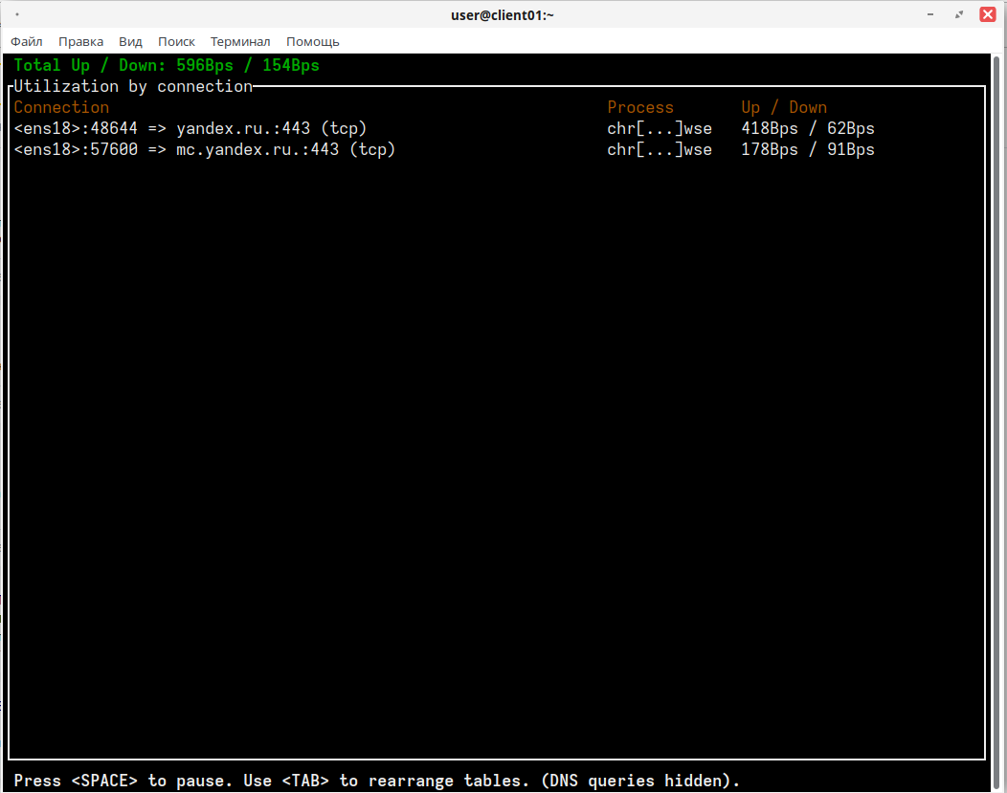Image resolution: width=1007 pixels, height=793 pixels.
Task: Click the 178Bps / 91Bps rate value
Action: (x=808, y=149)
